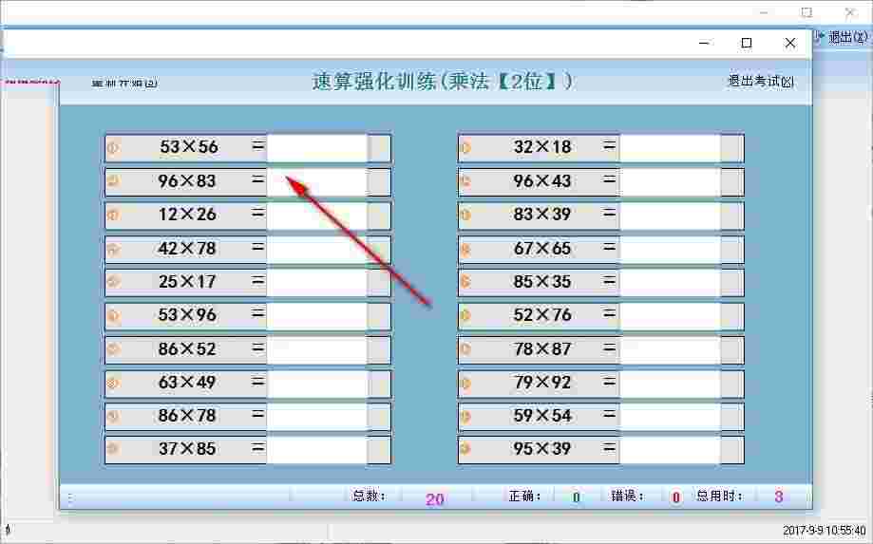
Task: Click the gray result box for 53×56
Action: (379, 148)
